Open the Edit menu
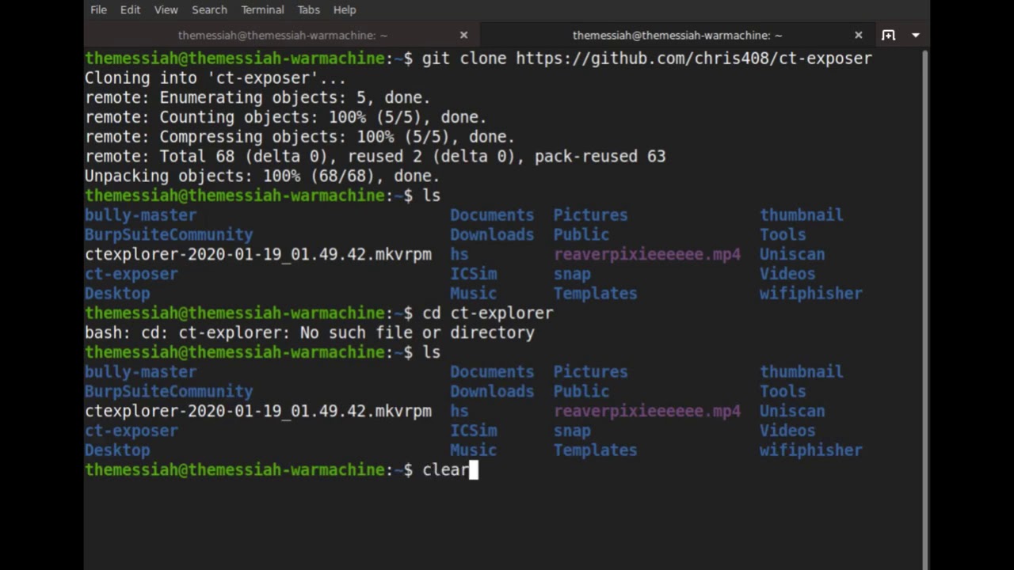Image resolution: width=1014 pixels, height=570 pixels. click(x=130, y=9)
